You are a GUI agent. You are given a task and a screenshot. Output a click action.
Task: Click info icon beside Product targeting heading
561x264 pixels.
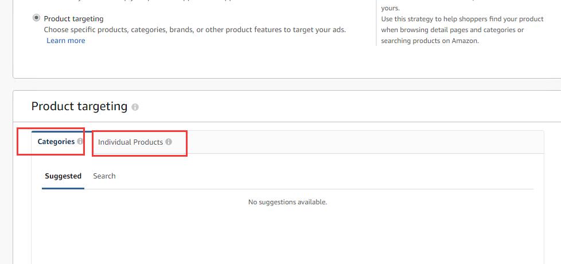(135, 107)
